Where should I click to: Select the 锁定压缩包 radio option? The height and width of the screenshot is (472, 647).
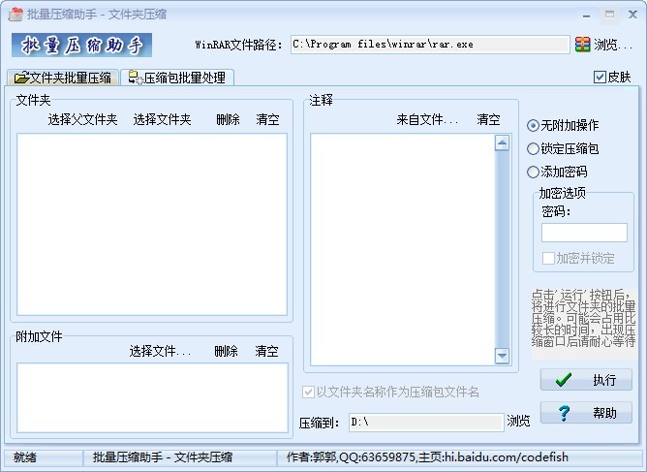tap(534, 148)
